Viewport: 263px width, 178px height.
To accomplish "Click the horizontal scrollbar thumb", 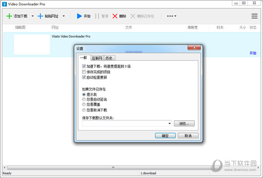I will tap(113, 168).
